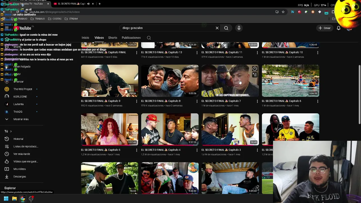Click the Chrome icon in the taskbar
The image size is (361, 203).
point(23,198)
